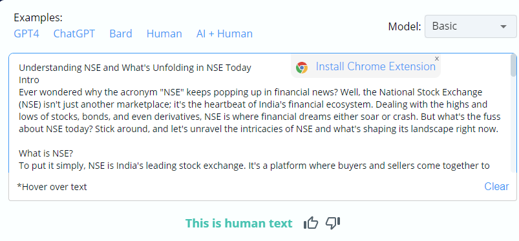Choose the Human example
519x241 pixels.
pos(164,34)
